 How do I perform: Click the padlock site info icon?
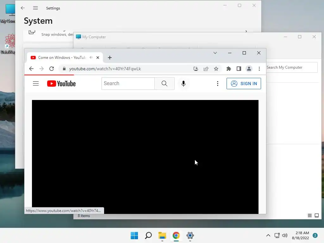(64, 69)
